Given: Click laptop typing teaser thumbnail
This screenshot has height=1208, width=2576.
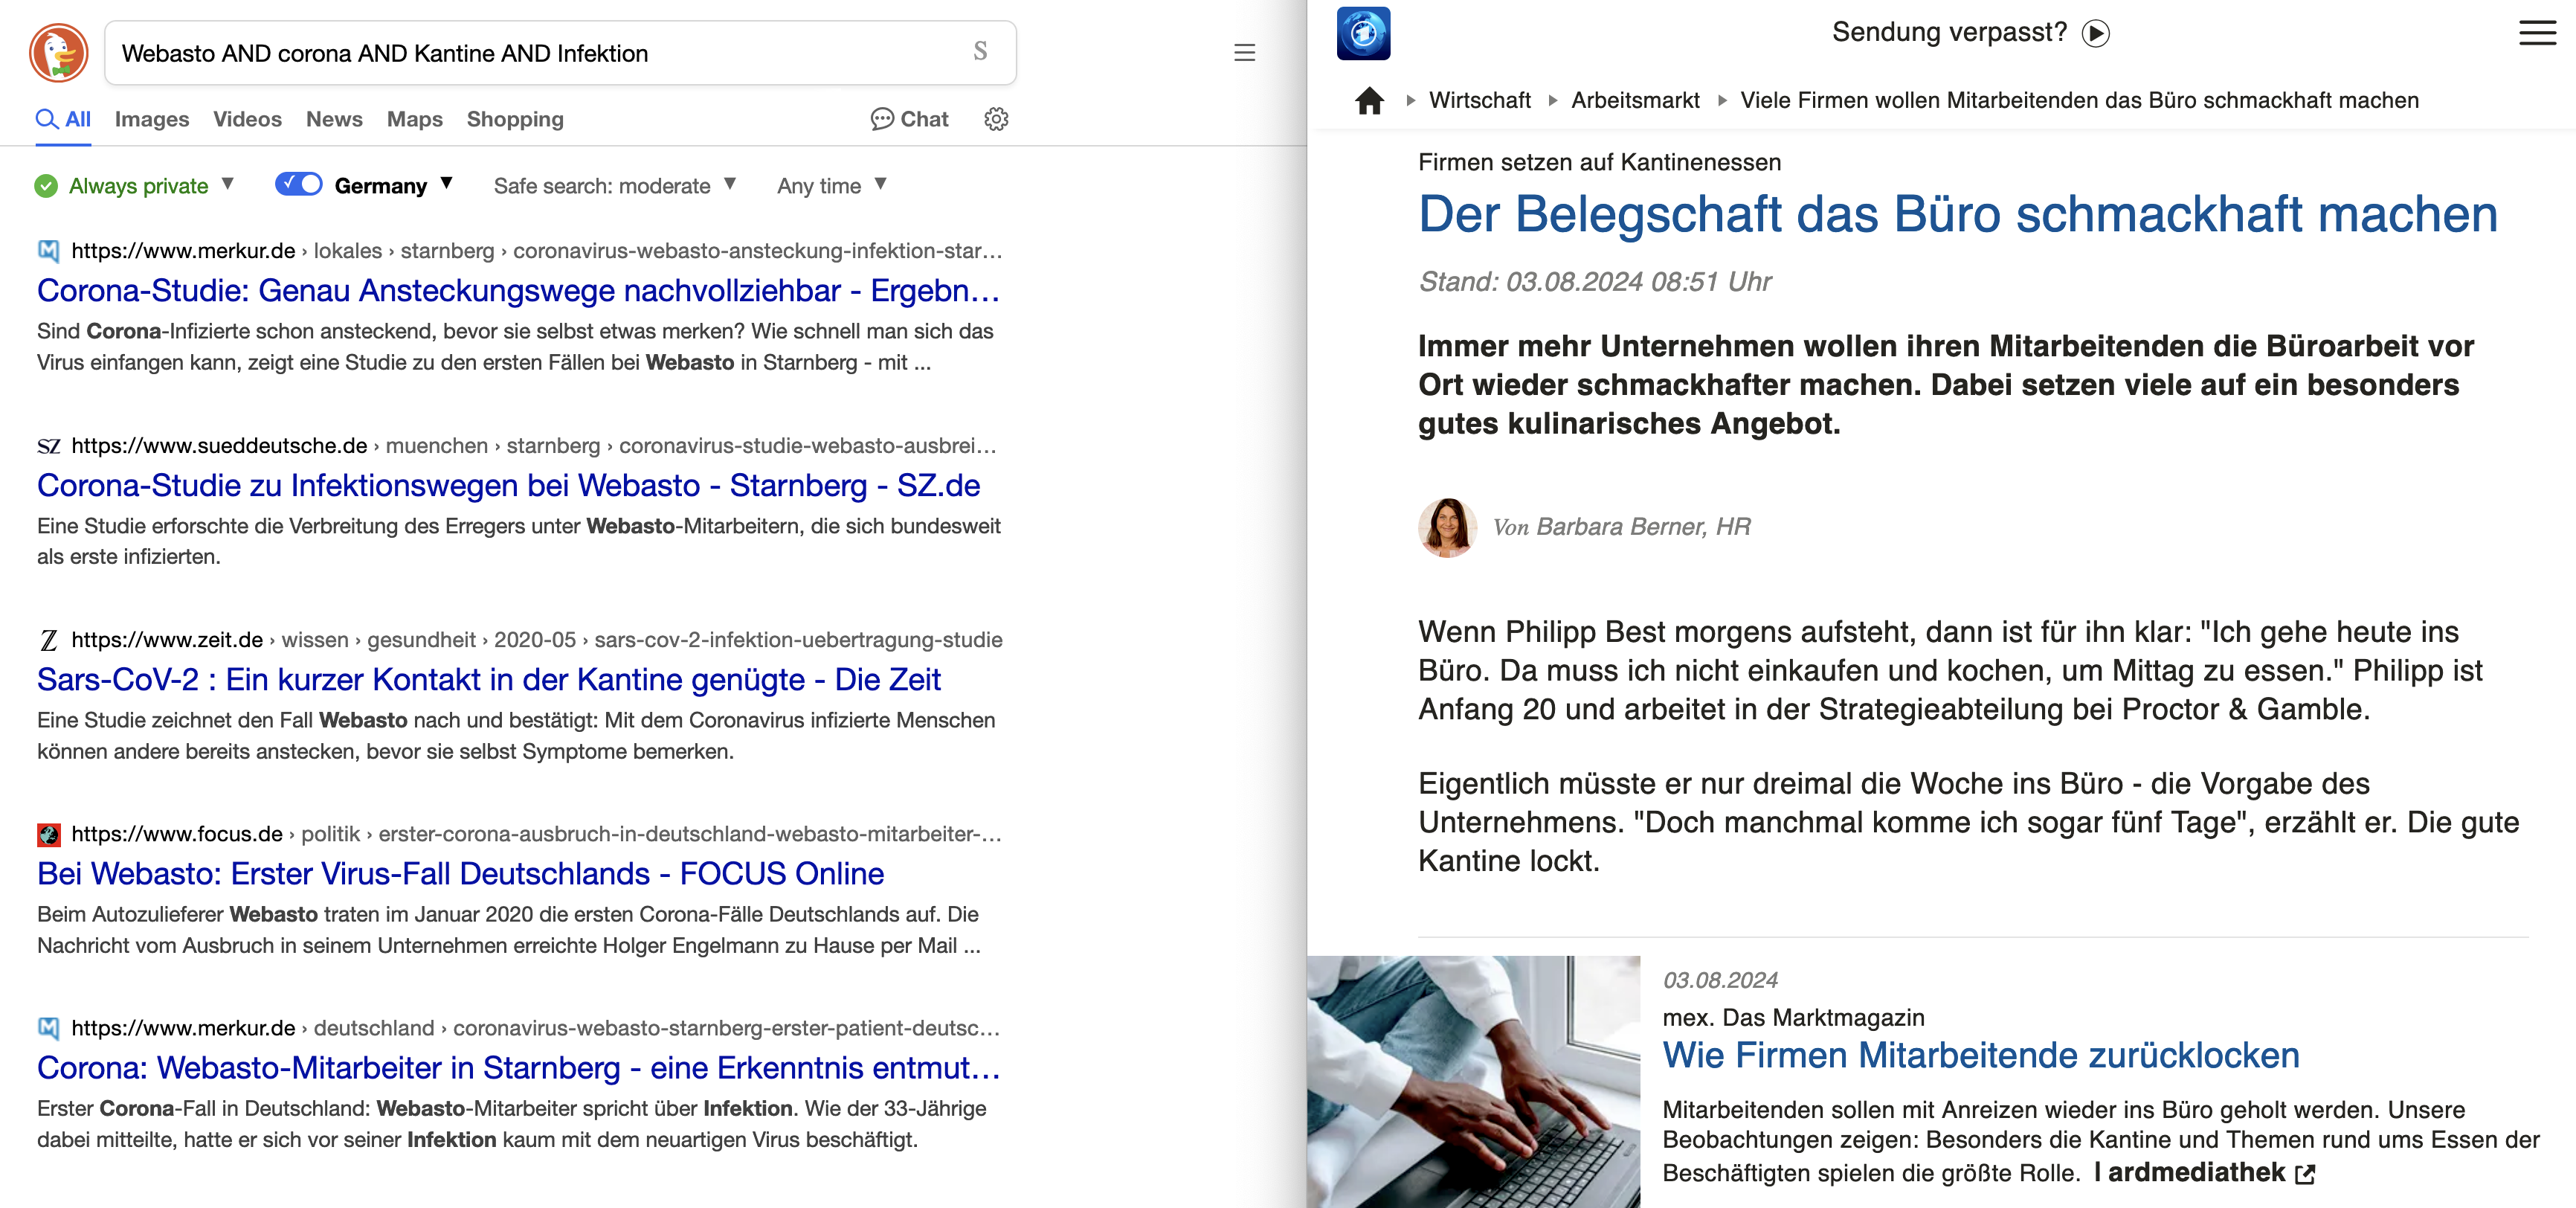Looking at the screenshot, I should coord(1473,1082).
